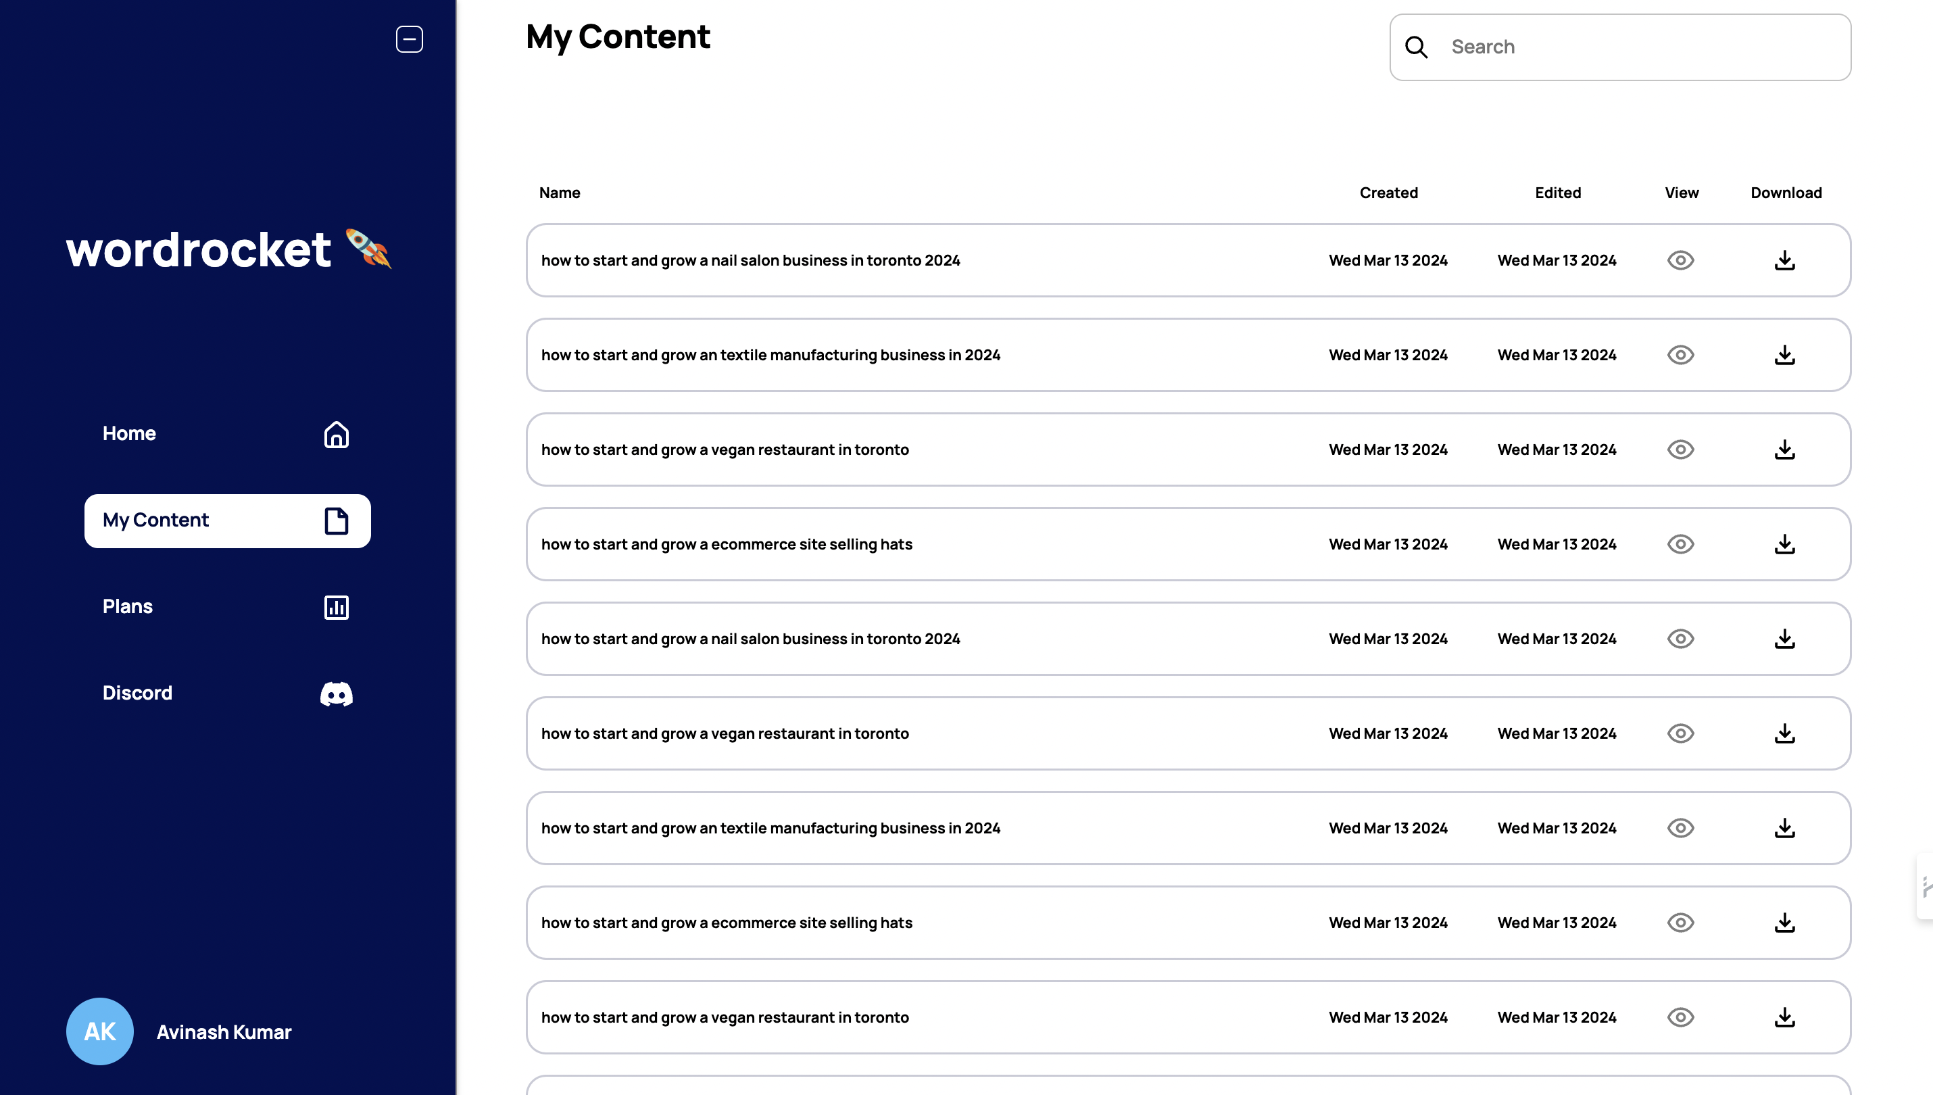Collapse the sidebar with the minus icon
This screenshot has height=1095, width=1933.
point(409,39)
